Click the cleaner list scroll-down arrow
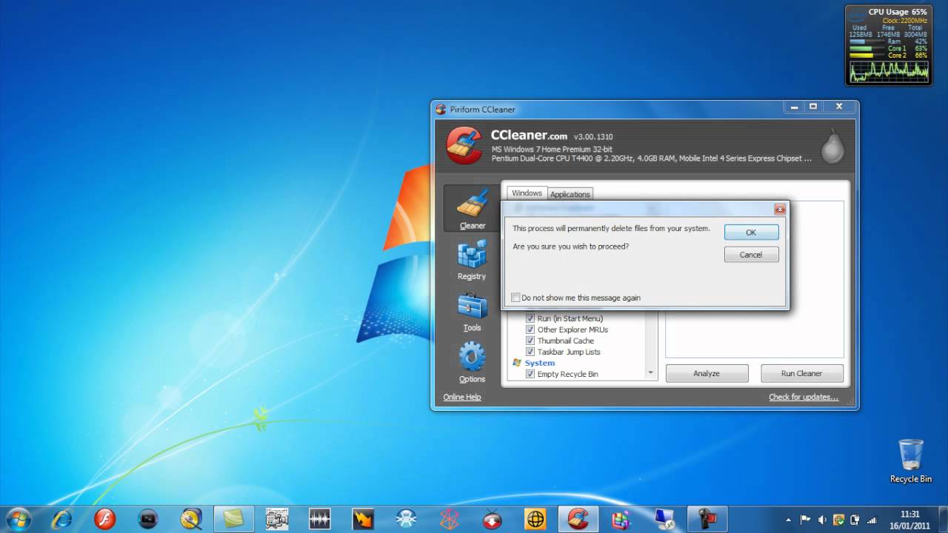 click(651, 372)
